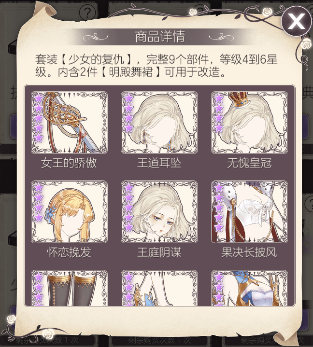This screenshot has width=313, height=347.
Task: Select the black stockings item thumbnail
Action: point(69,288)
